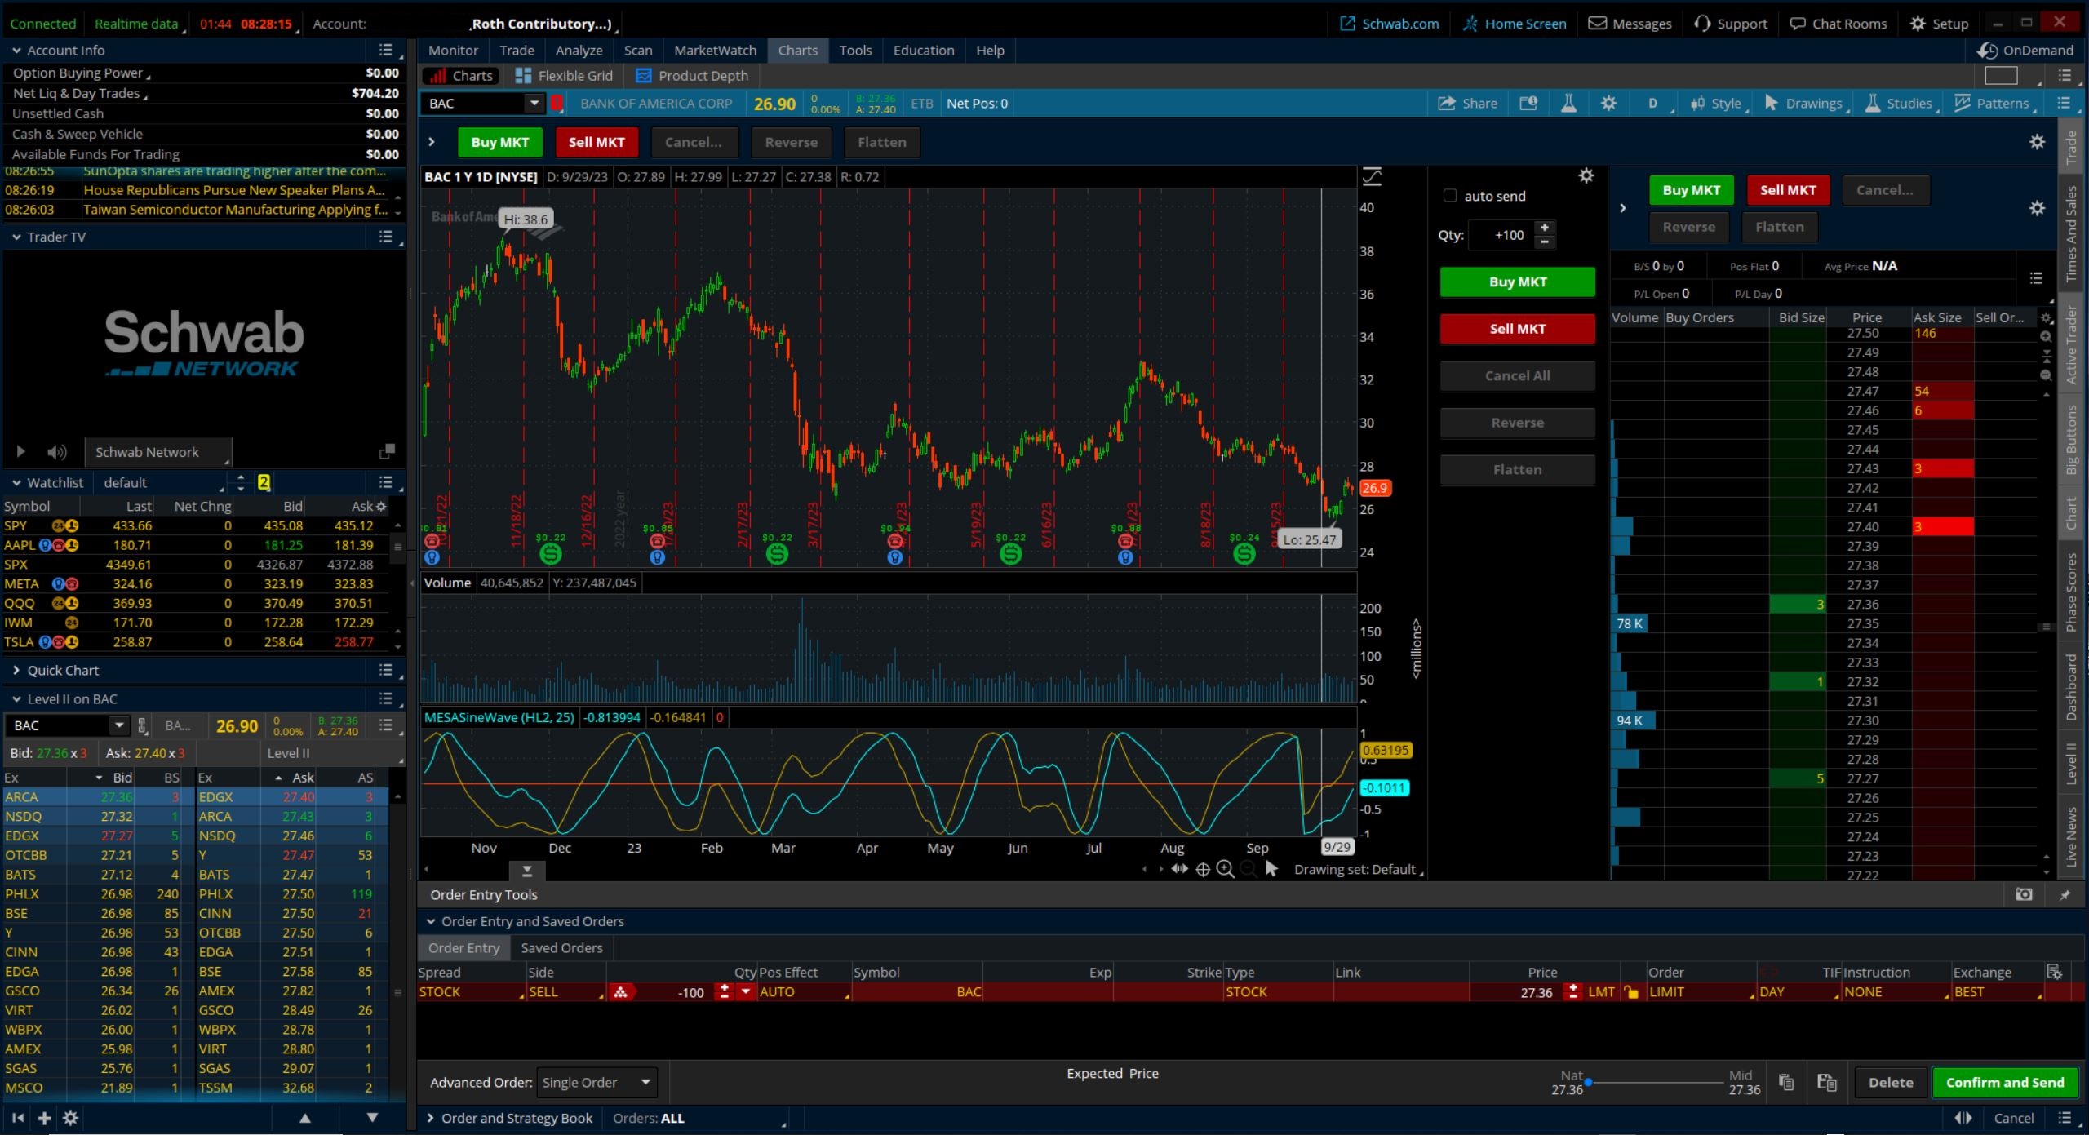
Task: Toggle the price lock icon in order row
Action: coord(1631,992)
